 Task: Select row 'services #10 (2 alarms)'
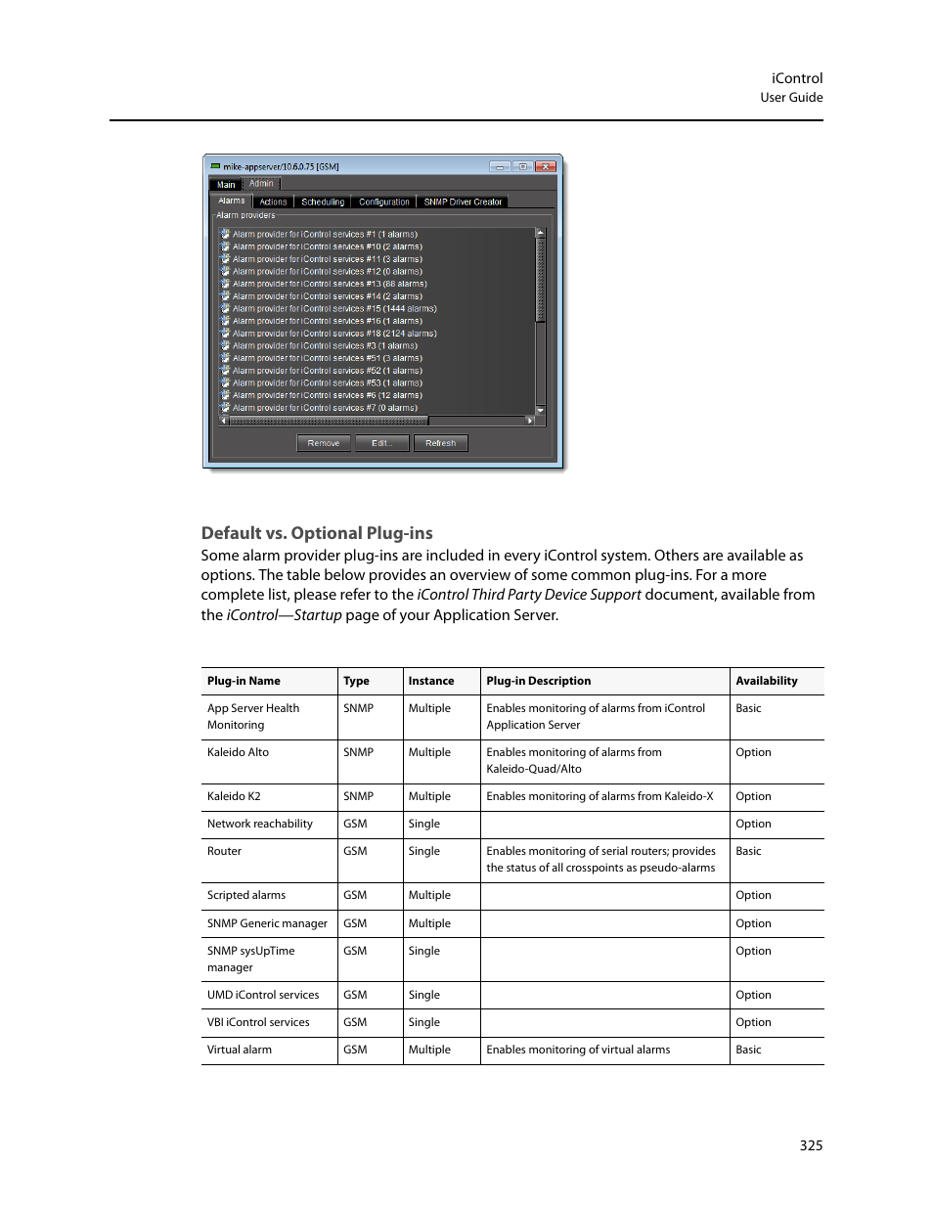[x=377, y=246]
